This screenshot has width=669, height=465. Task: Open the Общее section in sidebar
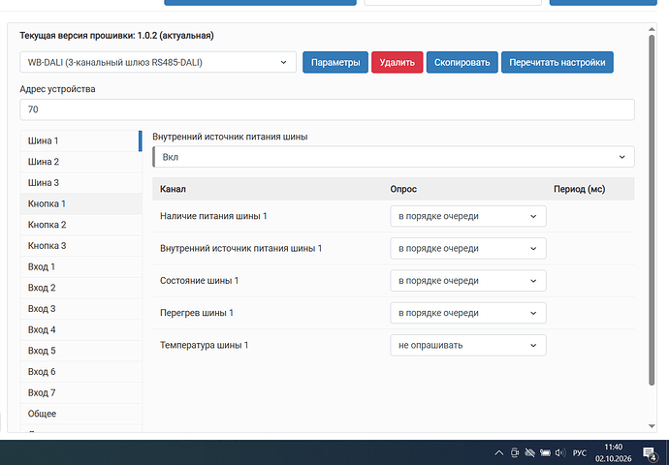tap(81, 414)
